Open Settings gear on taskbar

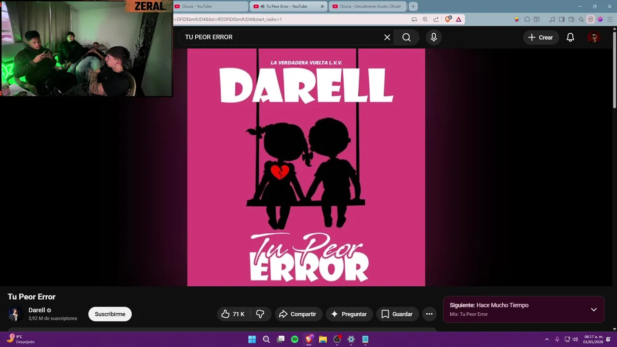click(351, 339)
